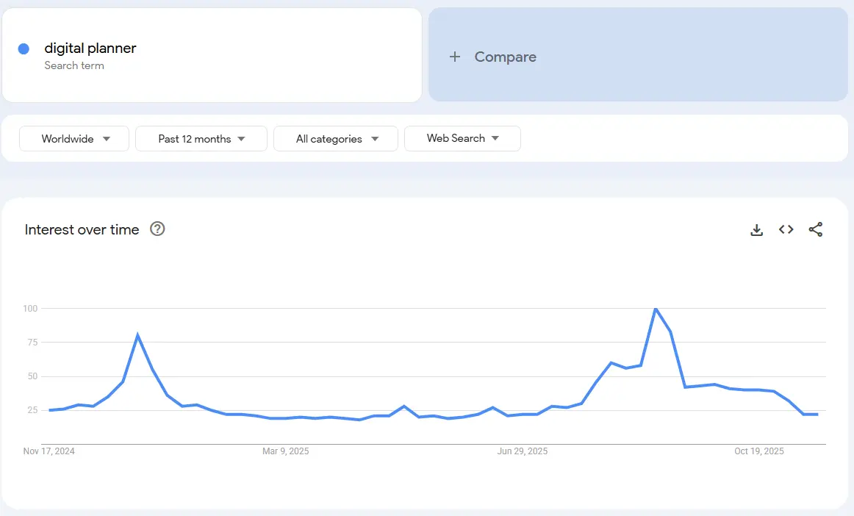The height and width of the screenshot is (516, 854).
Task: Click the last data point of the line
Action: [x=817, y=415]
